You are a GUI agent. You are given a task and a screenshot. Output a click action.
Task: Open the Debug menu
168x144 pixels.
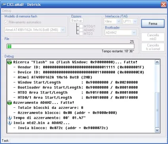tap(7, 11)
